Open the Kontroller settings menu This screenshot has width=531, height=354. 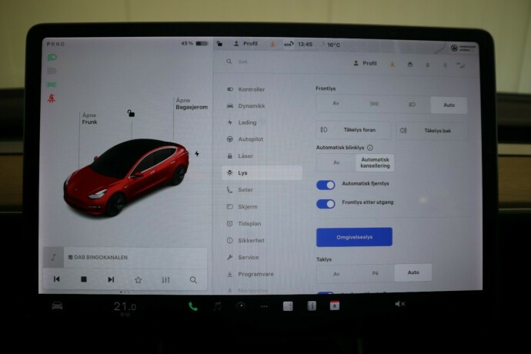[246, 89]
